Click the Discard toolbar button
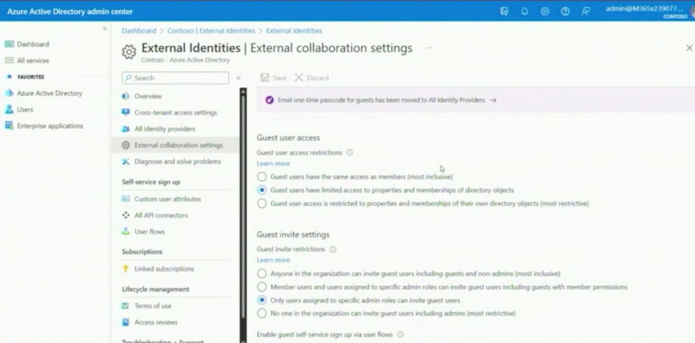The height and width of the screenshot is (343, 695). [x=312, y=77]
